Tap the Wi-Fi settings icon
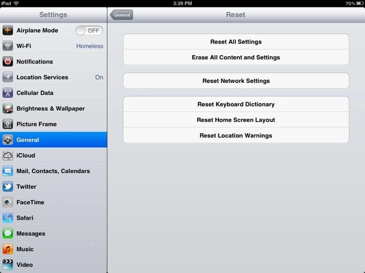365x273 pixels. point(7,46)
